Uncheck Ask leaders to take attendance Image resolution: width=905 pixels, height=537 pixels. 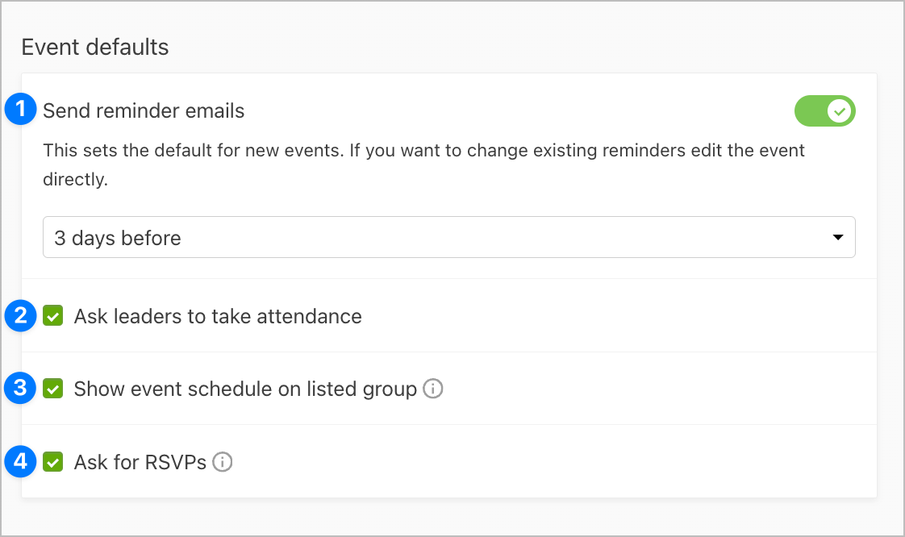tap(53, 316)
